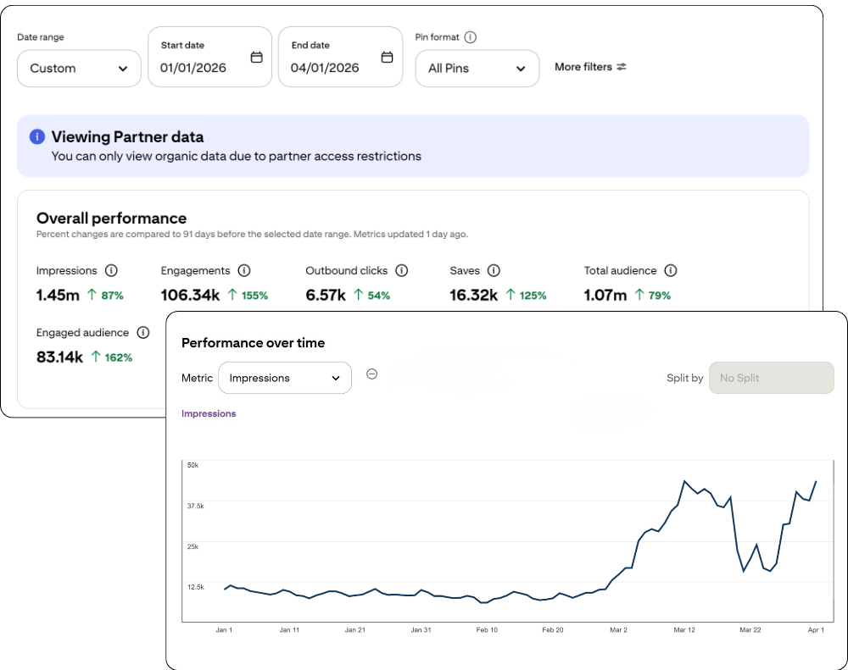The width and height of the screenshot is (848, 670).
Task: Open the Date range Custom dropdown
Action: point(79,69)
